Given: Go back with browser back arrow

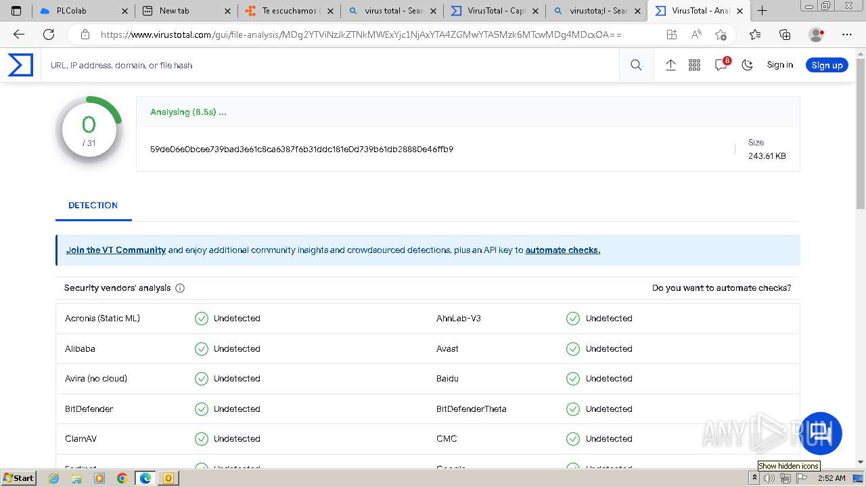Looking at the screenshot, I should [x=19, y=34].
